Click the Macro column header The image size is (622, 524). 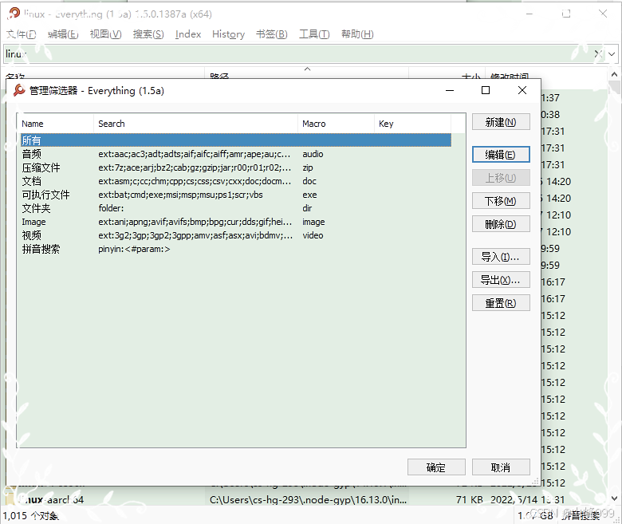336,124
